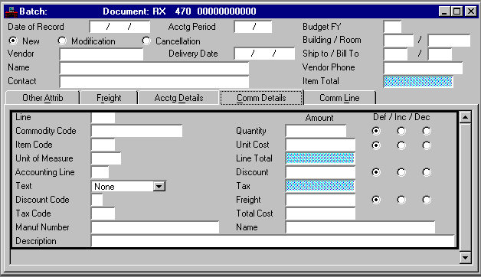Click the shaded Line Total field
The height and width of the screenshot is (277, 481).
click(x=320, y=158)
